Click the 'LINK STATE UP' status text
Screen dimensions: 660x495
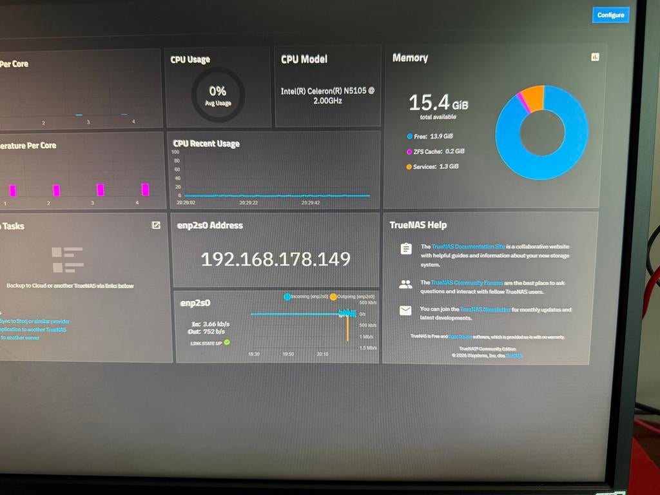coord(206,344)
